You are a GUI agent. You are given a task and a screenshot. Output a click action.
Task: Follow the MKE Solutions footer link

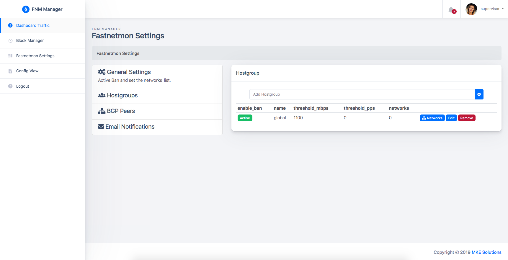click(x=486, y=252)
